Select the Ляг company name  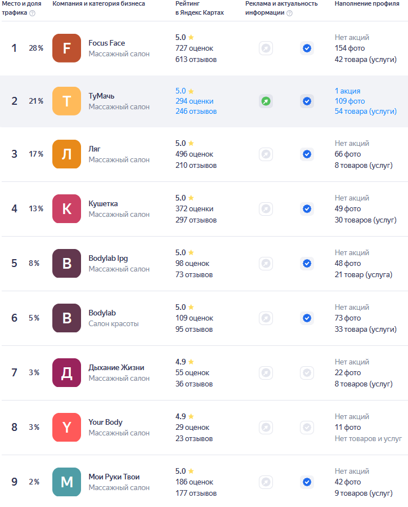click(x=95, y=149)
